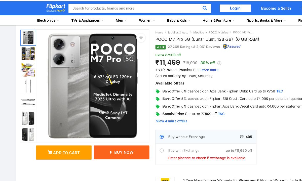
Task: Click POCO Mobiles in breadcrumb
Action: pos(218,32)
